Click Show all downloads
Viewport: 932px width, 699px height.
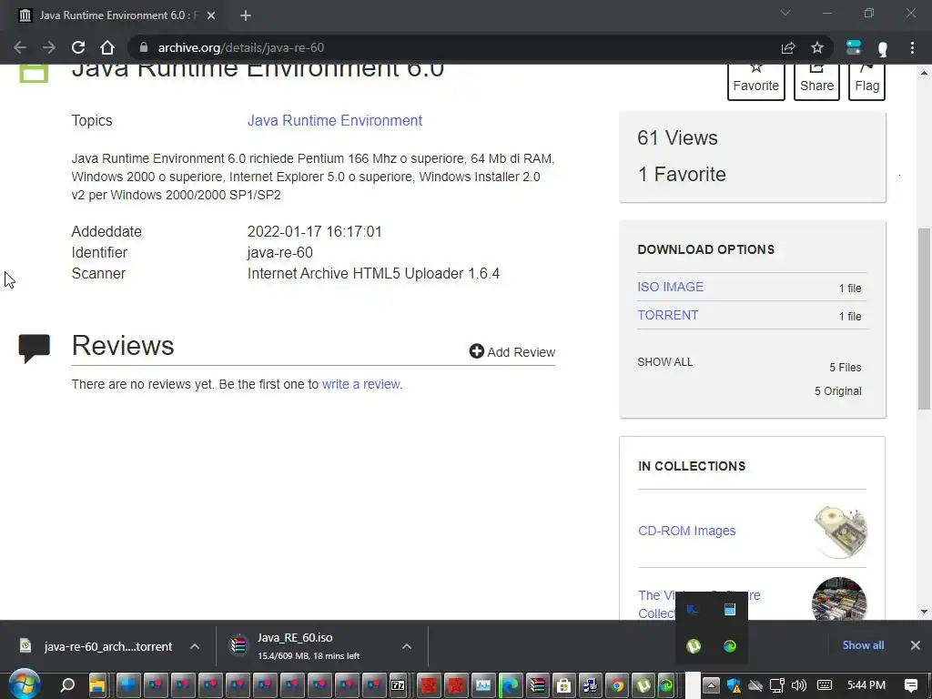coord(863,645)
